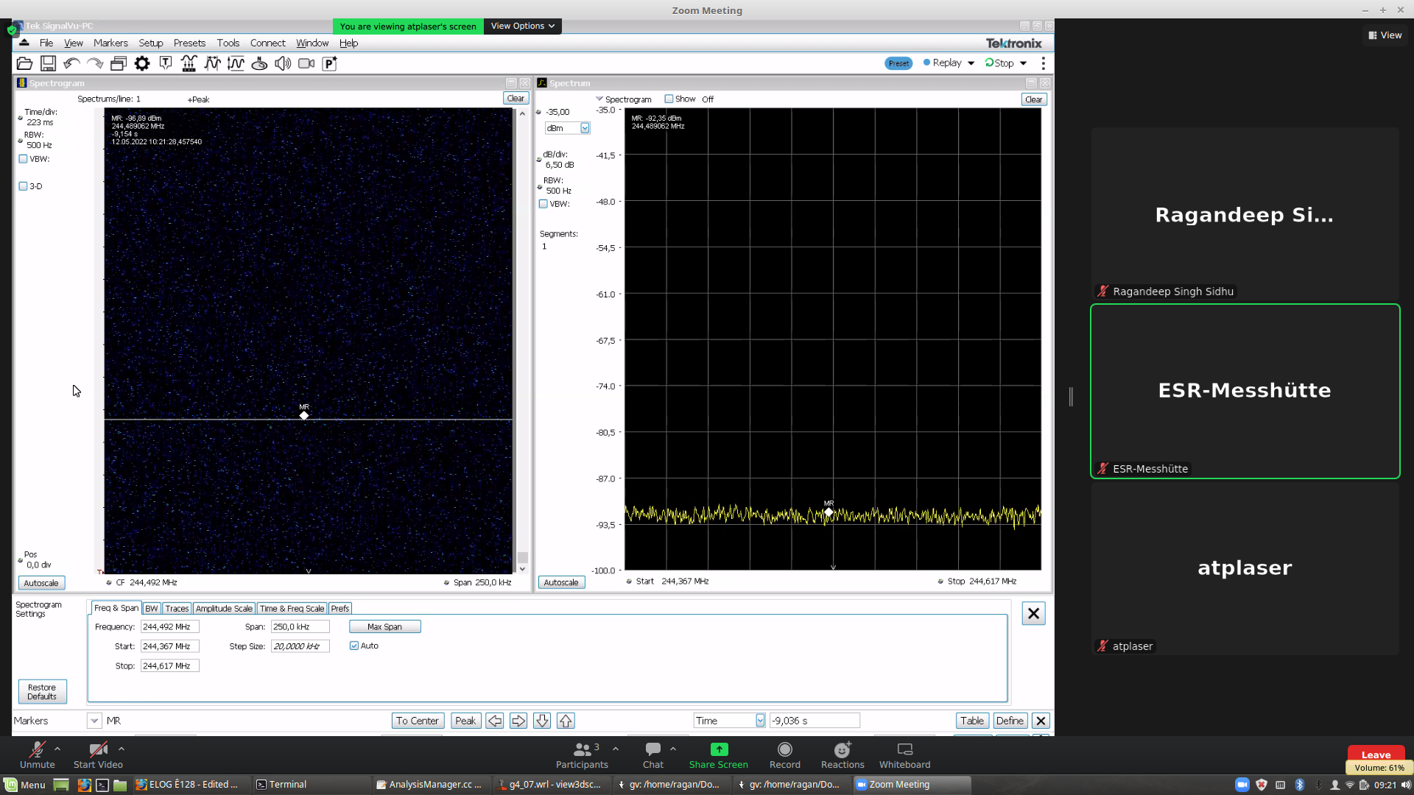1414x795 pixels.
Task: Move marker right with arrow button
Action: point(518,721)
